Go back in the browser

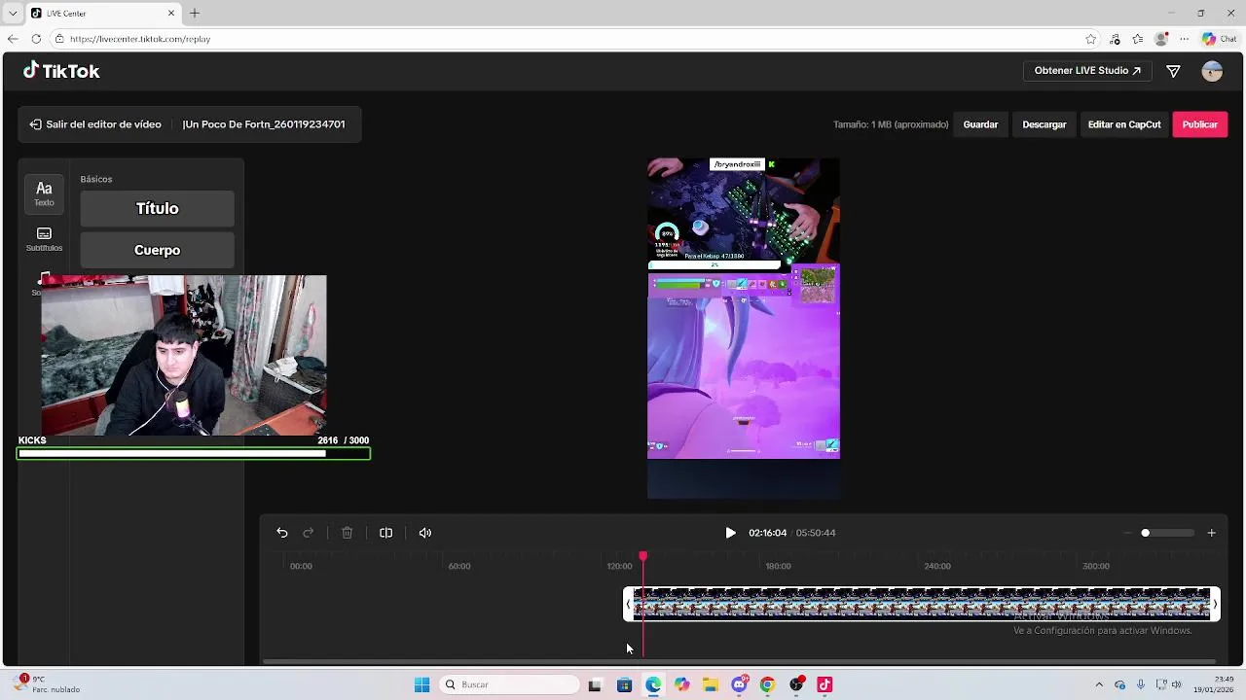pyautogui.click(x=12, y=39)
